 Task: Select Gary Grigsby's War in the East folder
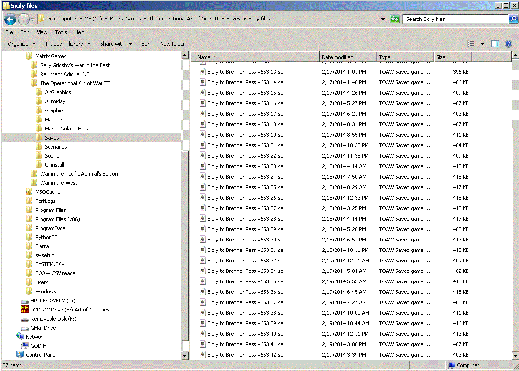[x=75, y=65]
